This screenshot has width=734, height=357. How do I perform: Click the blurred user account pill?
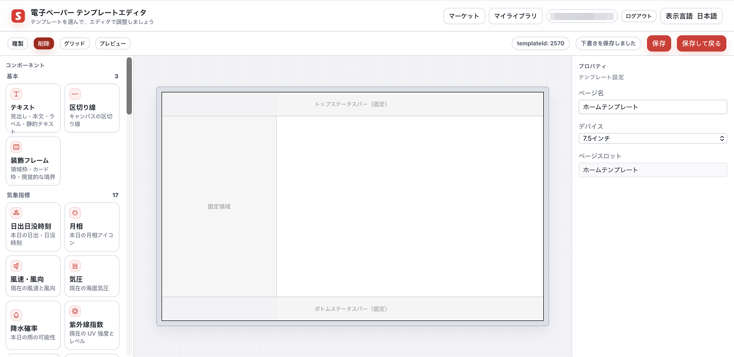point(582,16)
